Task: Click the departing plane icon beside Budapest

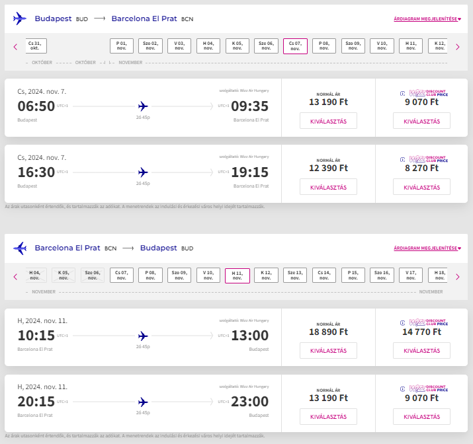Action: pyautogui.click(x=20, y=18)
